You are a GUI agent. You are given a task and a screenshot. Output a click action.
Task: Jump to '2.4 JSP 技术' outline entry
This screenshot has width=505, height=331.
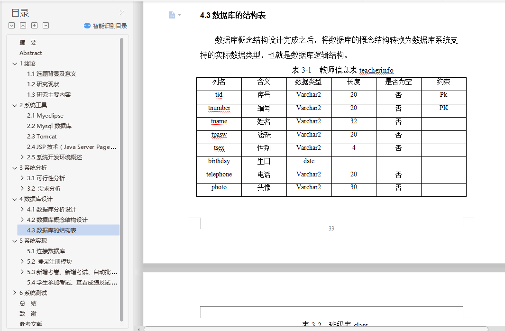72,147
